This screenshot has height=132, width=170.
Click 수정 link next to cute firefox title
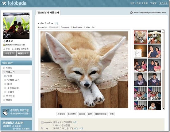(x=56, y=23)
